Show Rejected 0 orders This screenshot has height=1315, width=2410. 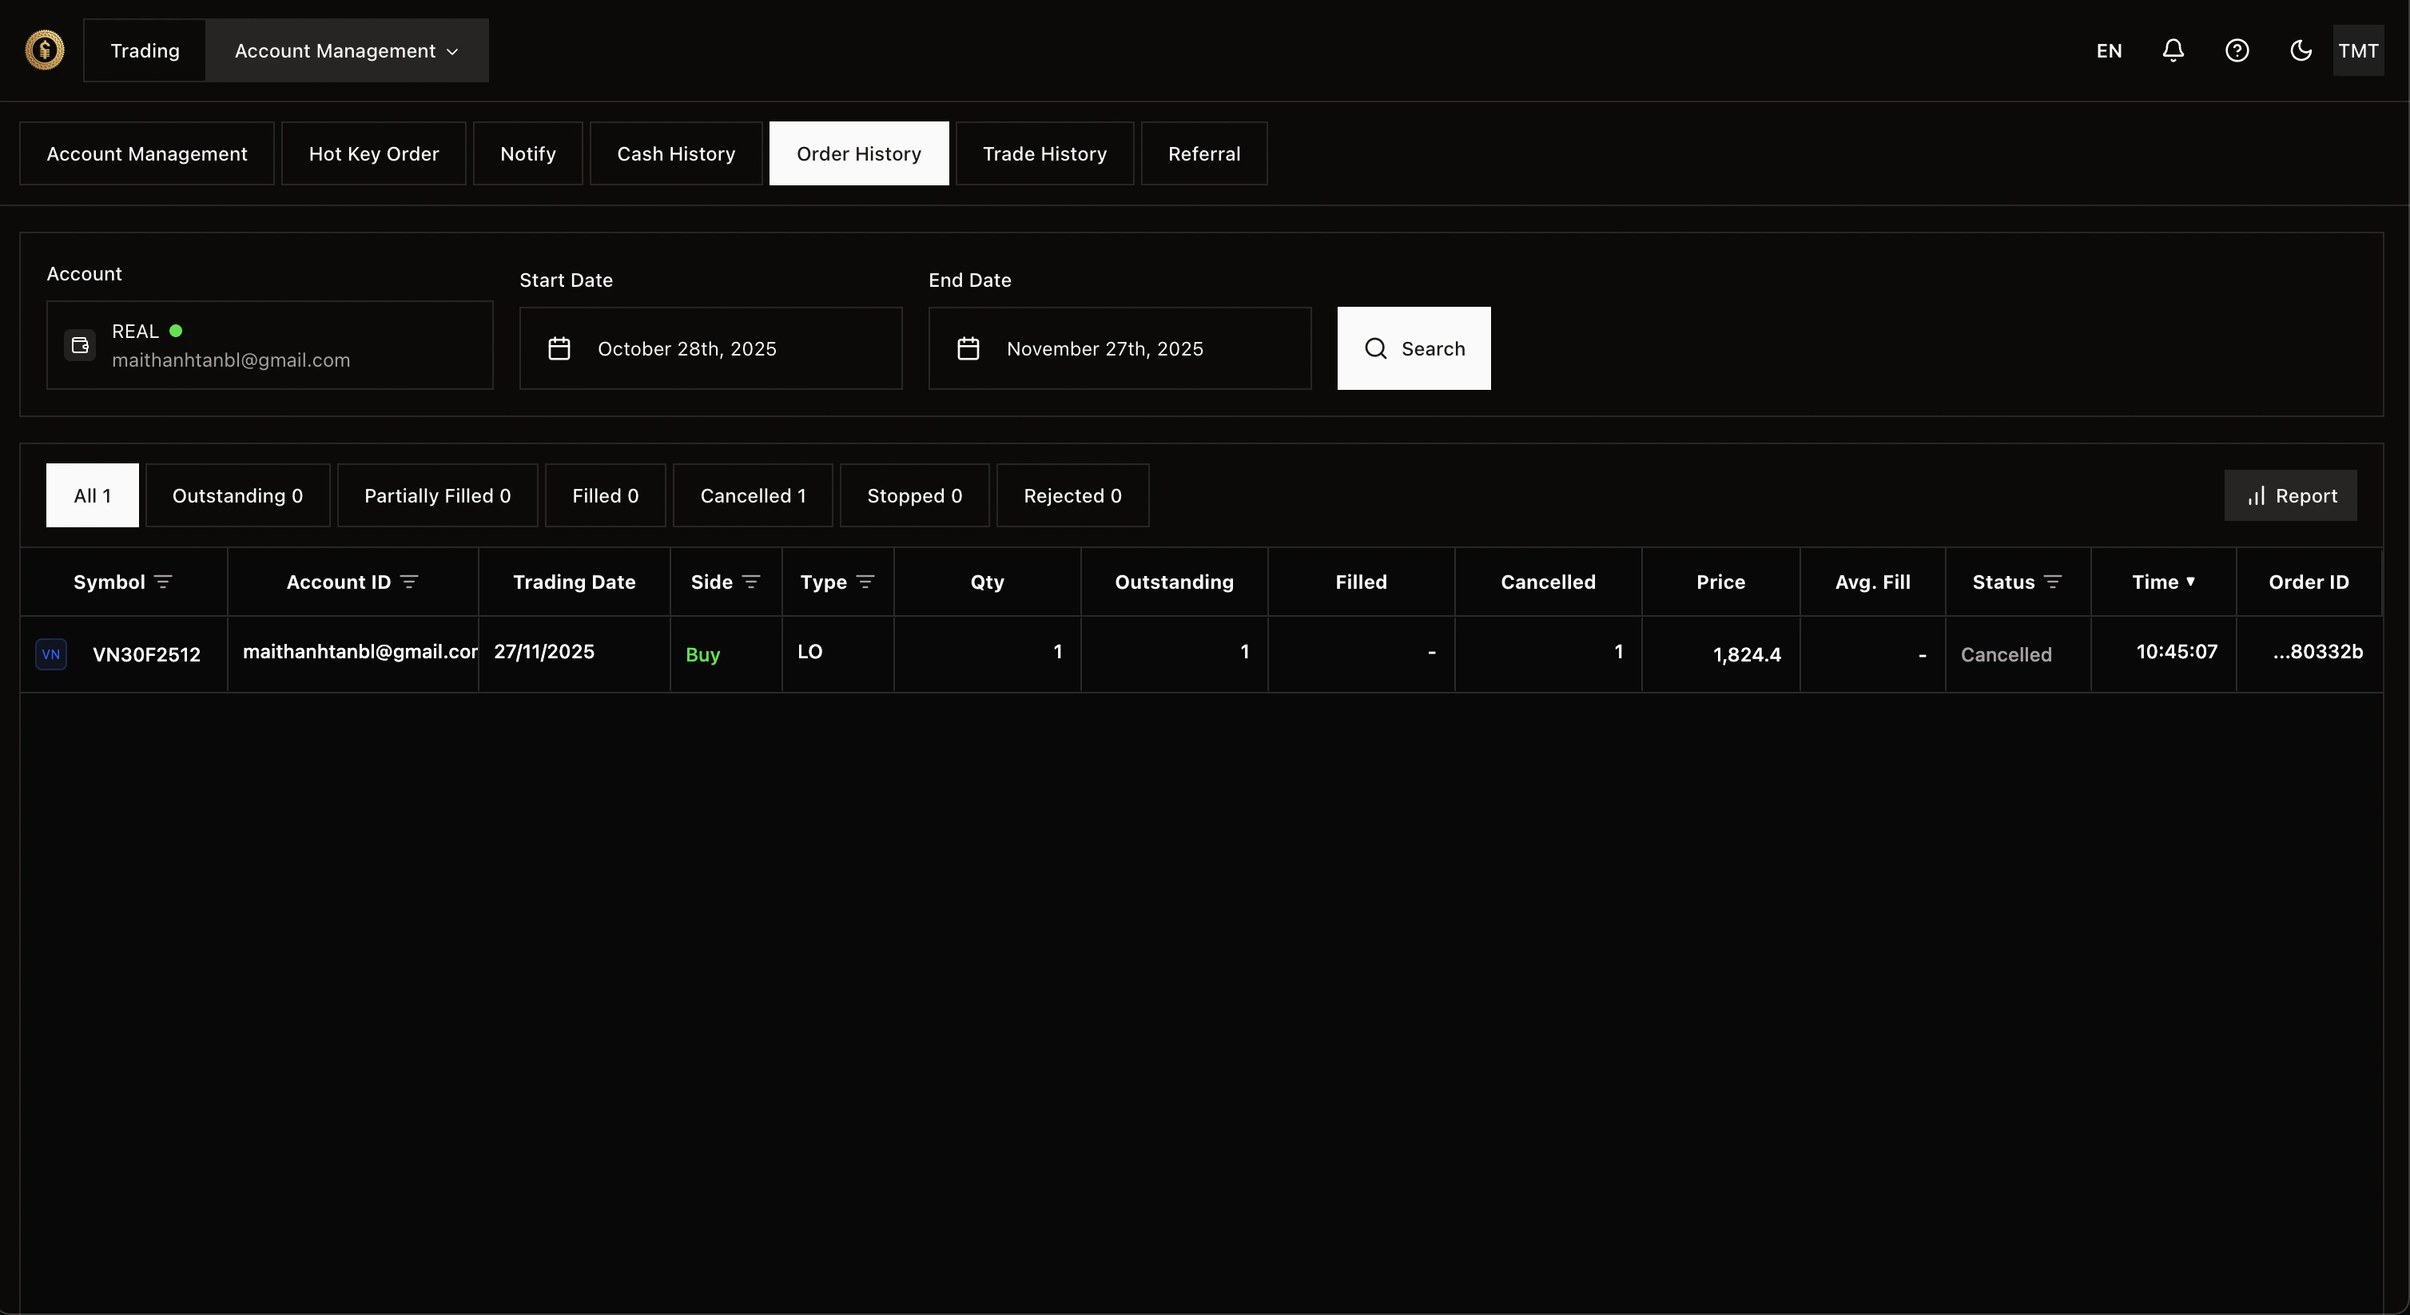(x=1072, y=495)
